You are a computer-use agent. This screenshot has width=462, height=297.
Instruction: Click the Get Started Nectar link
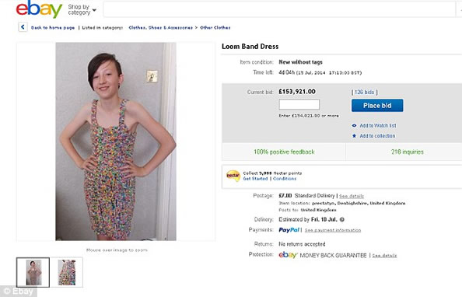click(255, 179)
